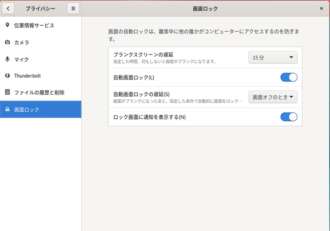Click the 自動画面ロックの遅延(S) row label
Image resolution: width=330 pixels, height=231 pixels.
[x=141, y=94]
